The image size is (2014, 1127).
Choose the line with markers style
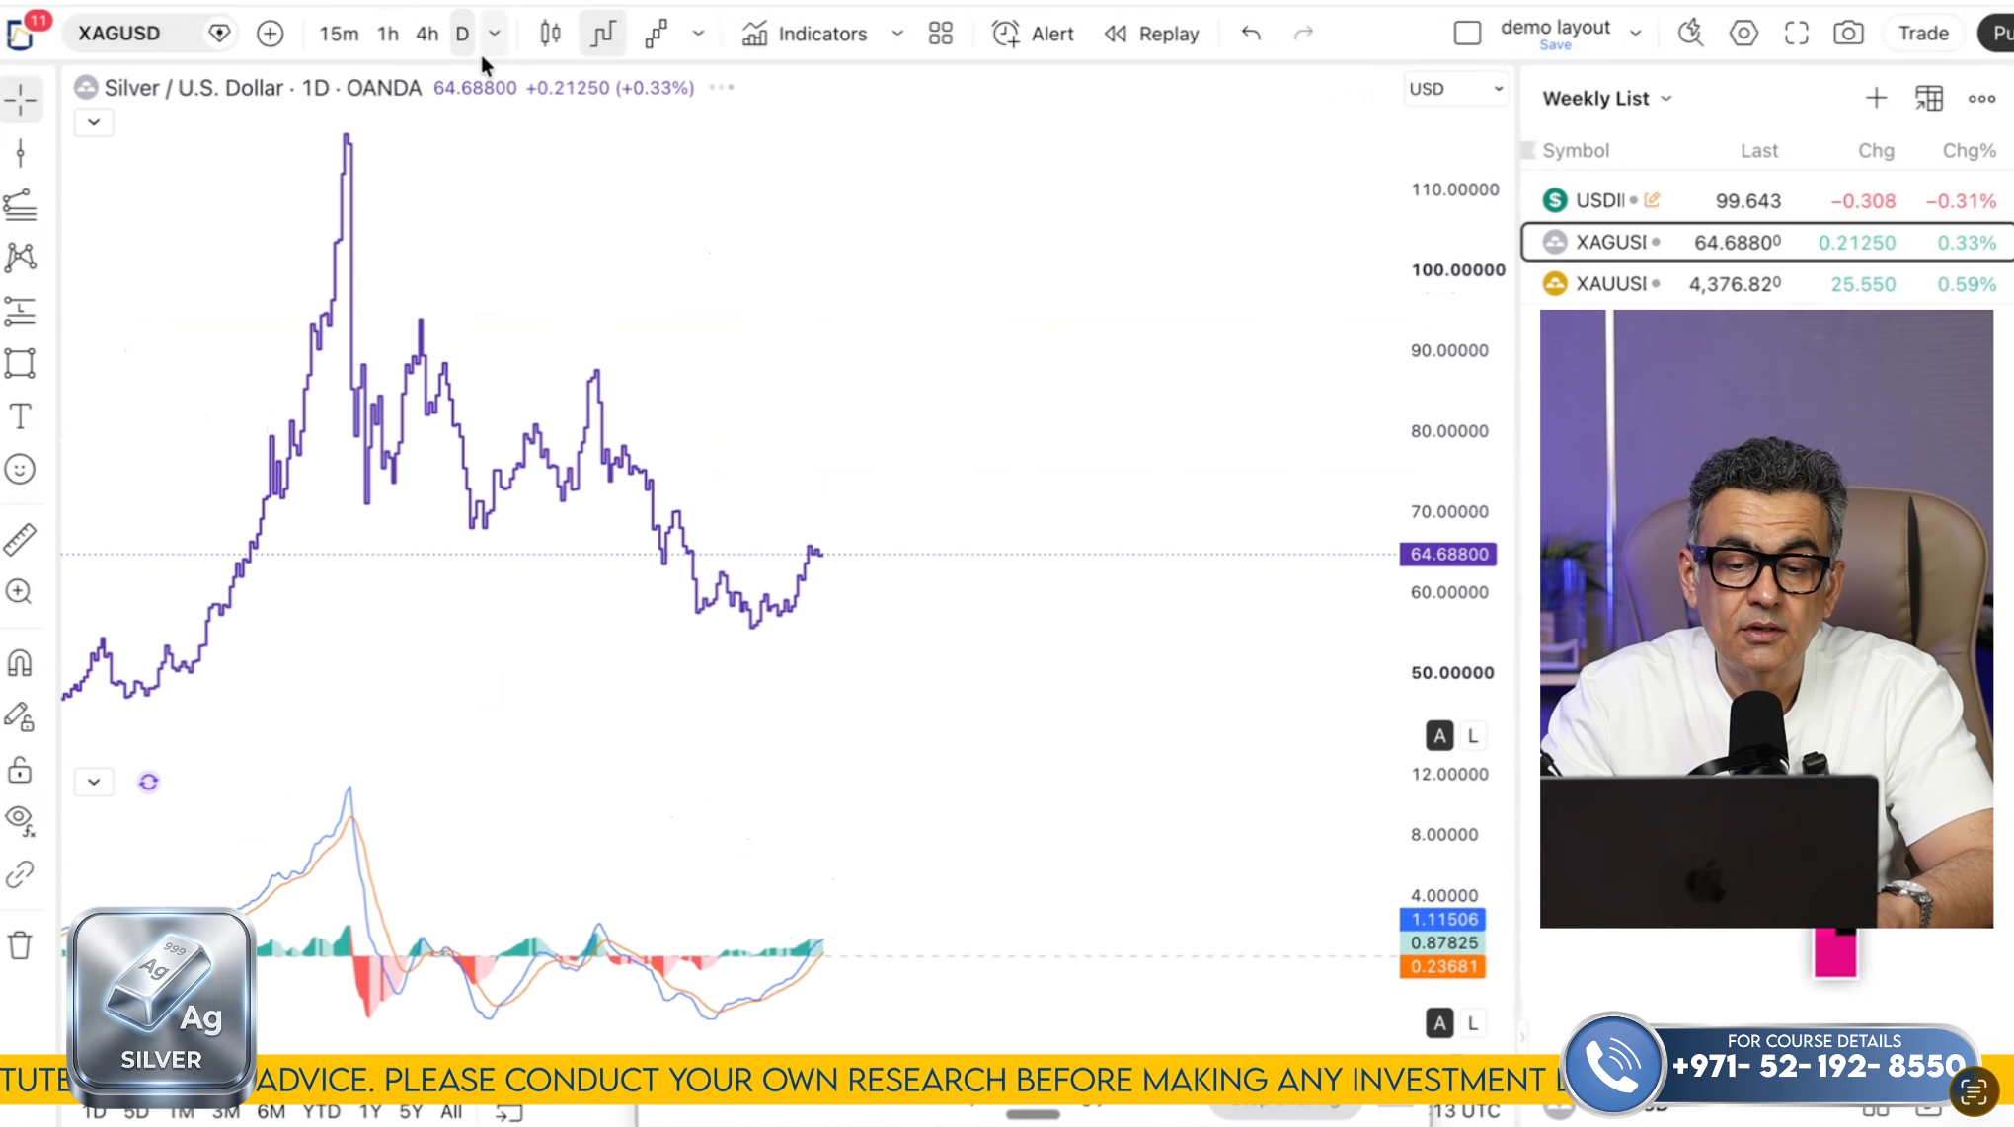(x=656, y=34)
